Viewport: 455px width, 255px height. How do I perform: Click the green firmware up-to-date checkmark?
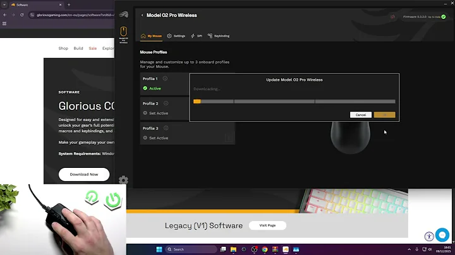point(444,17)
